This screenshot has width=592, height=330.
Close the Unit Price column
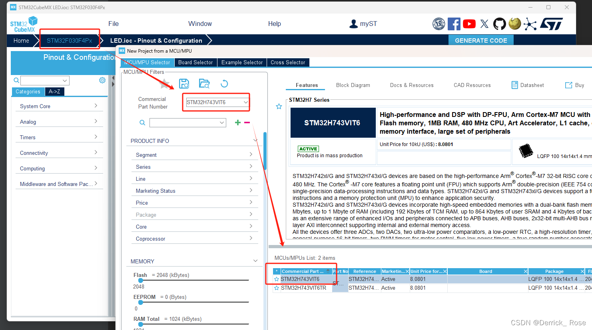445,271
